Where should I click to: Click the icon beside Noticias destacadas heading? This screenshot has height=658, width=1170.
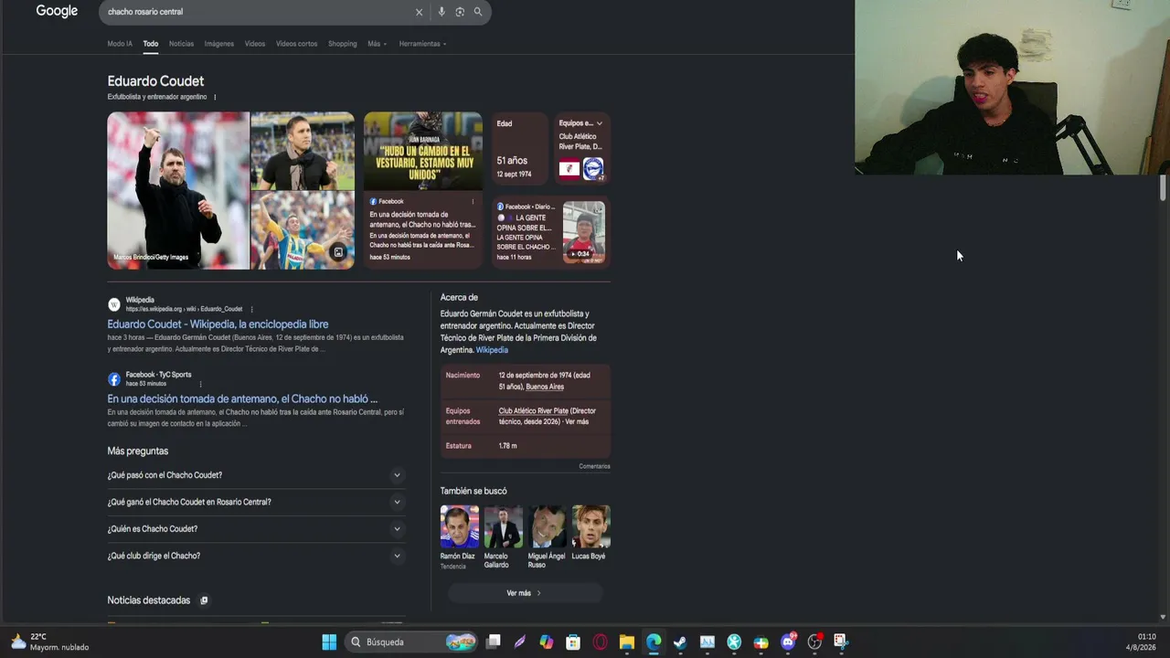tap(204, 600)
